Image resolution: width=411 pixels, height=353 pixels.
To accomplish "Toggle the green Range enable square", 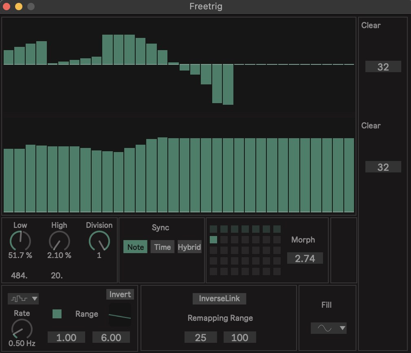I will pyautogui.click(x=57, y=314).
